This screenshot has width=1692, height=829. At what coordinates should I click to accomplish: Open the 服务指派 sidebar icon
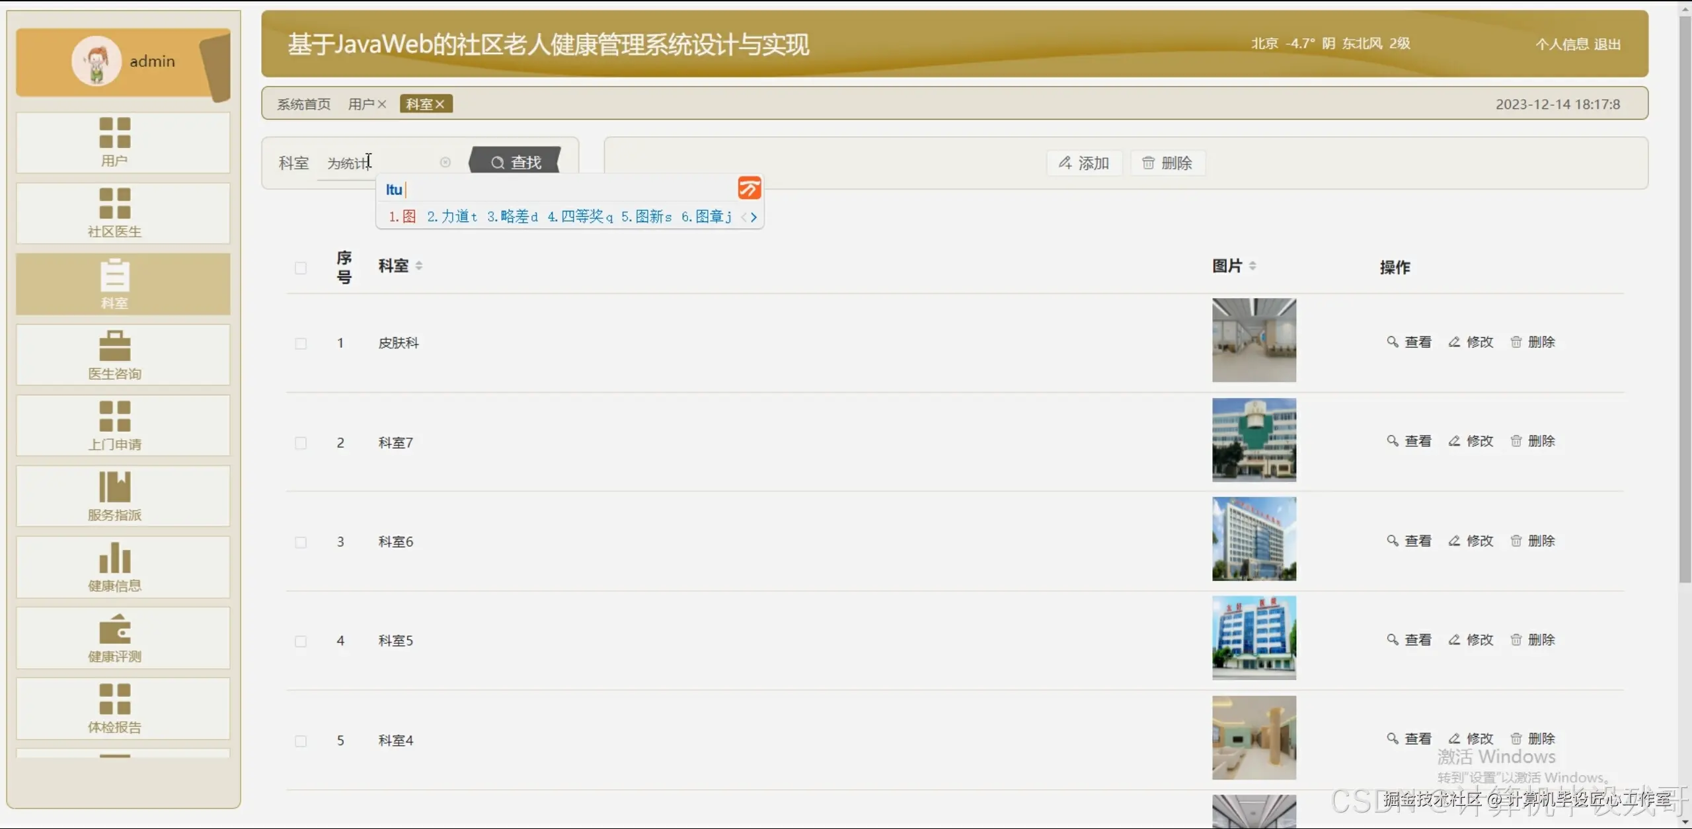pyautogui.click(x=114, y=487)
